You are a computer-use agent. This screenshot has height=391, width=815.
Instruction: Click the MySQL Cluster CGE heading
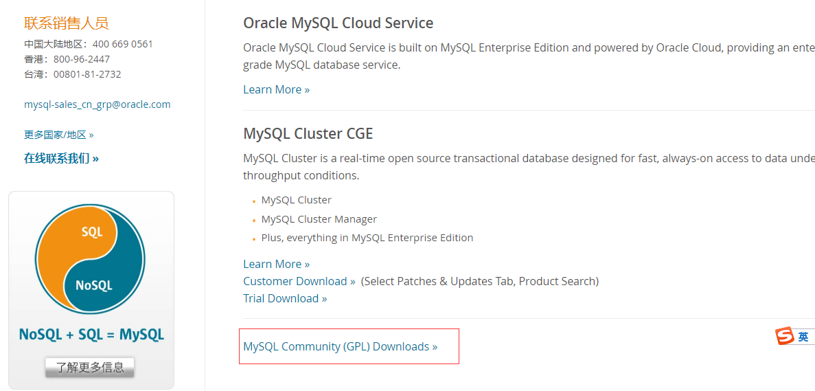point(308,133)
